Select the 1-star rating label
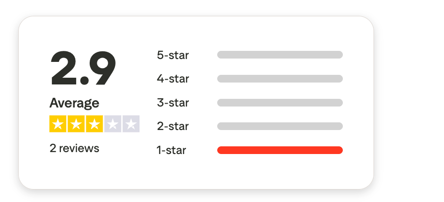The width and height of the screenshot is (444, 202). point(171,150)
